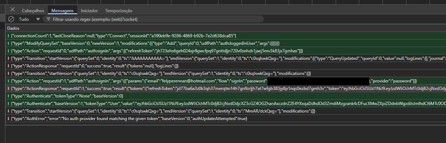Select the Action message containing felyperennan@hotmail.com
446x143 pixels.
pos(226,81)
